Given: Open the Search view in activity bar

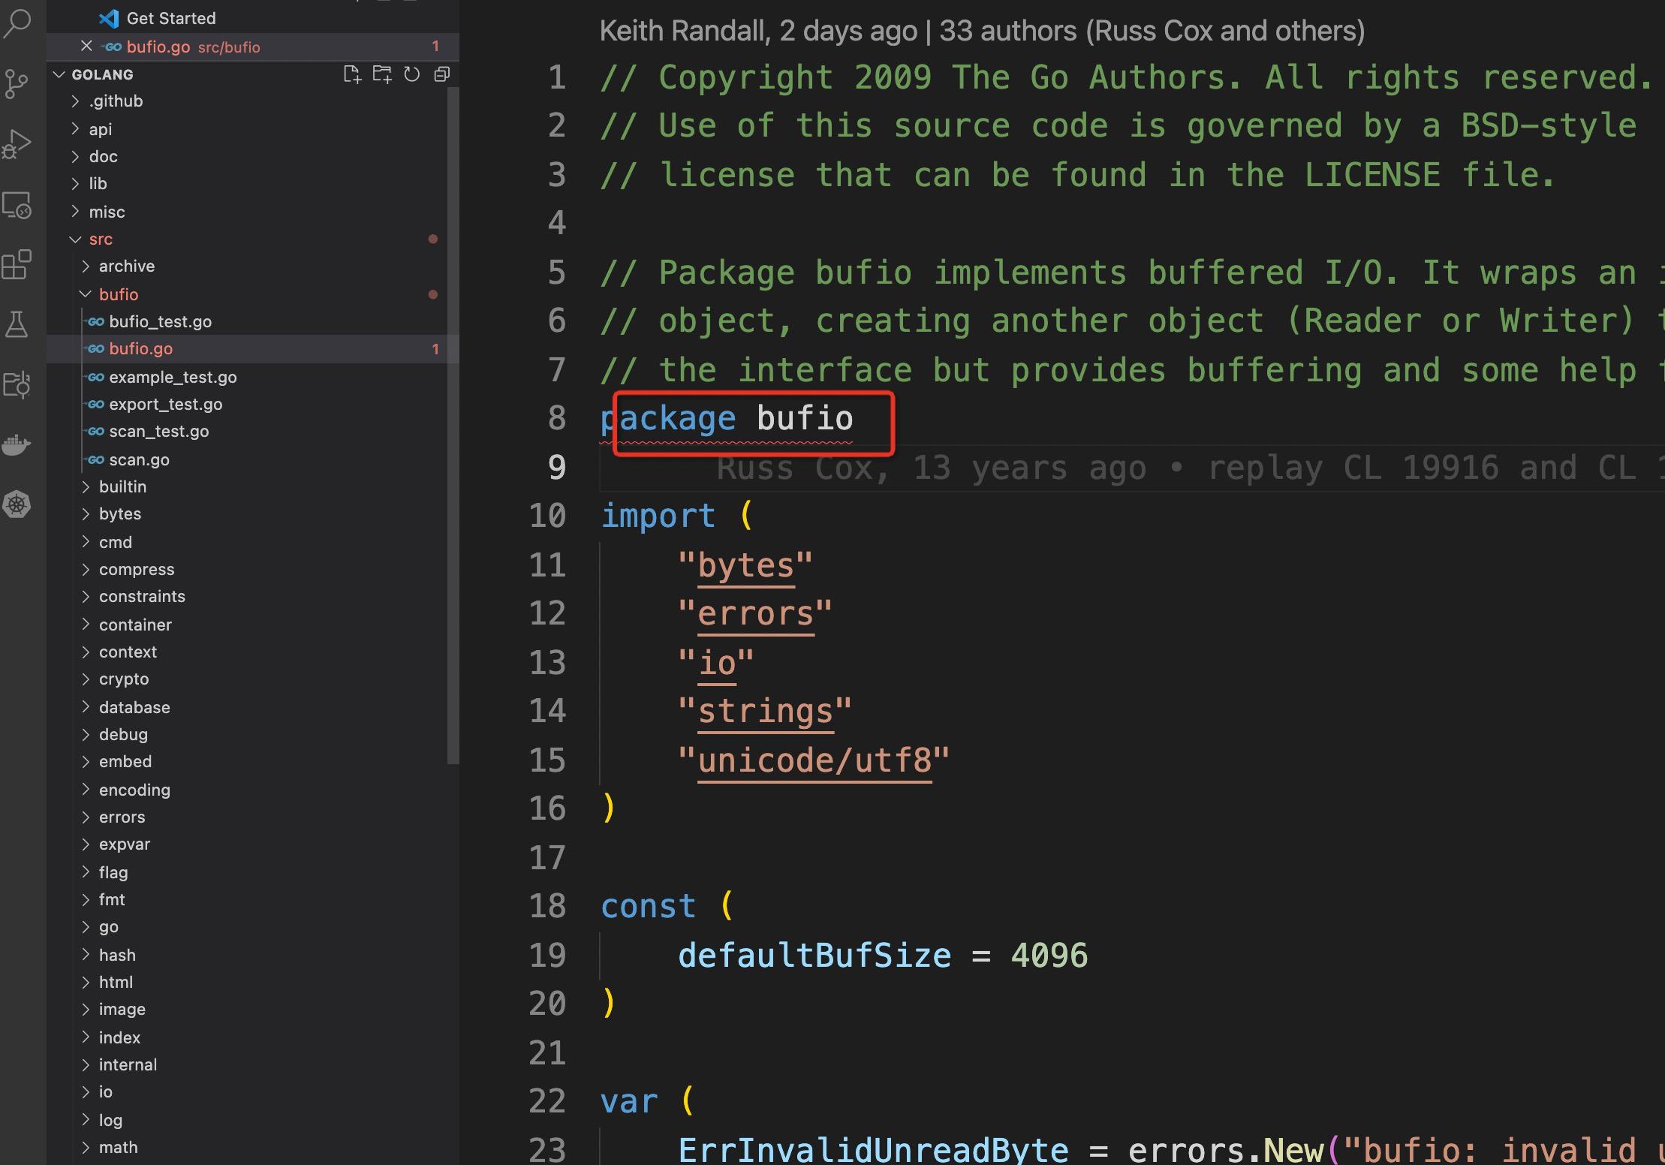Looking at the screenshot, I should [x=18, y=23].
